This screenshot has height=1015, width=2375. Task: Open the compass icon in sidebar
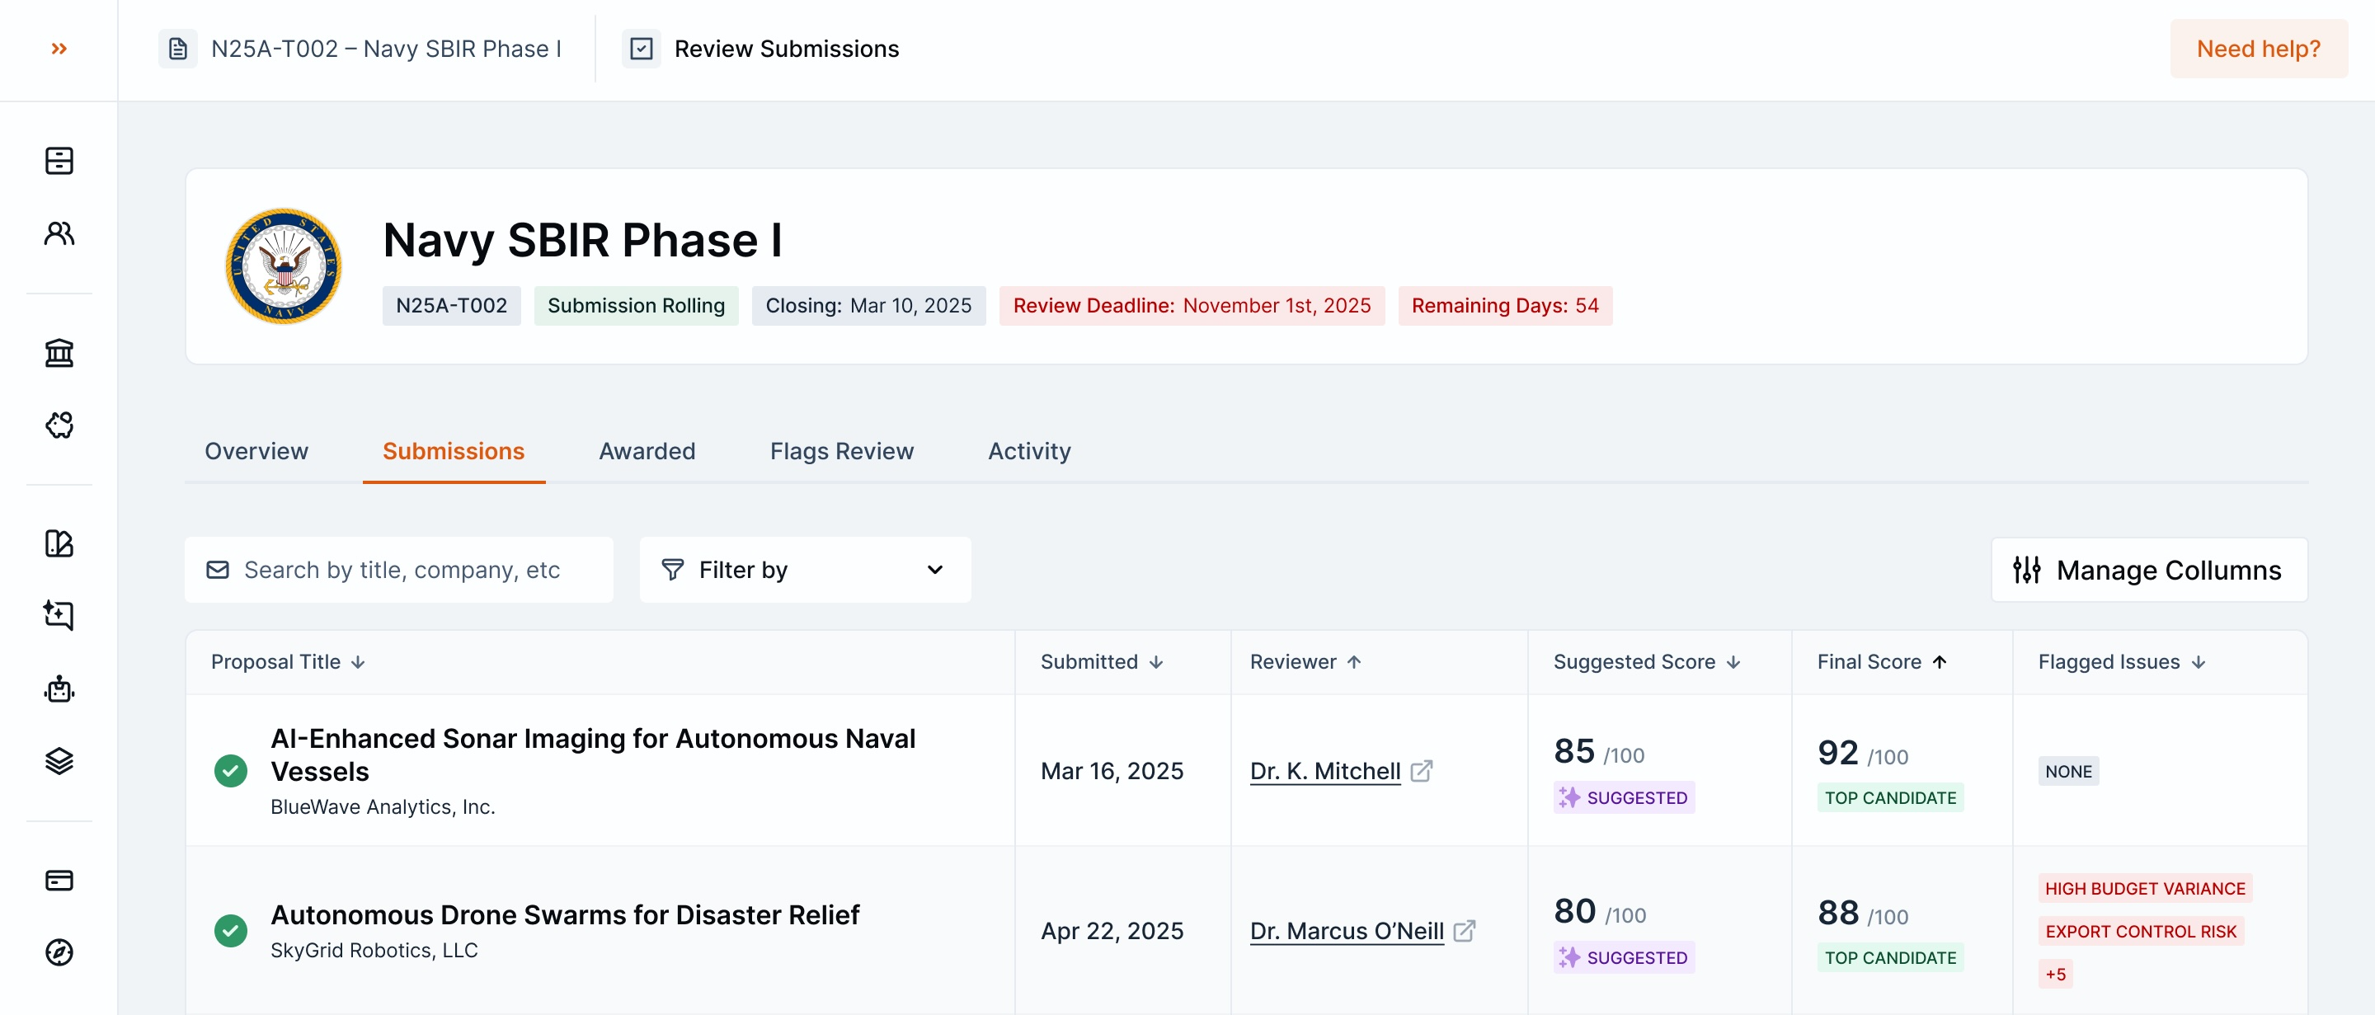(x=59, y=952)
